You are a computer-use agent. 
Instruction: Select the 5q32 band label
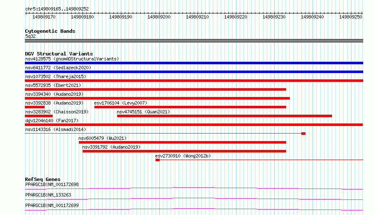[x=30, y=36]
